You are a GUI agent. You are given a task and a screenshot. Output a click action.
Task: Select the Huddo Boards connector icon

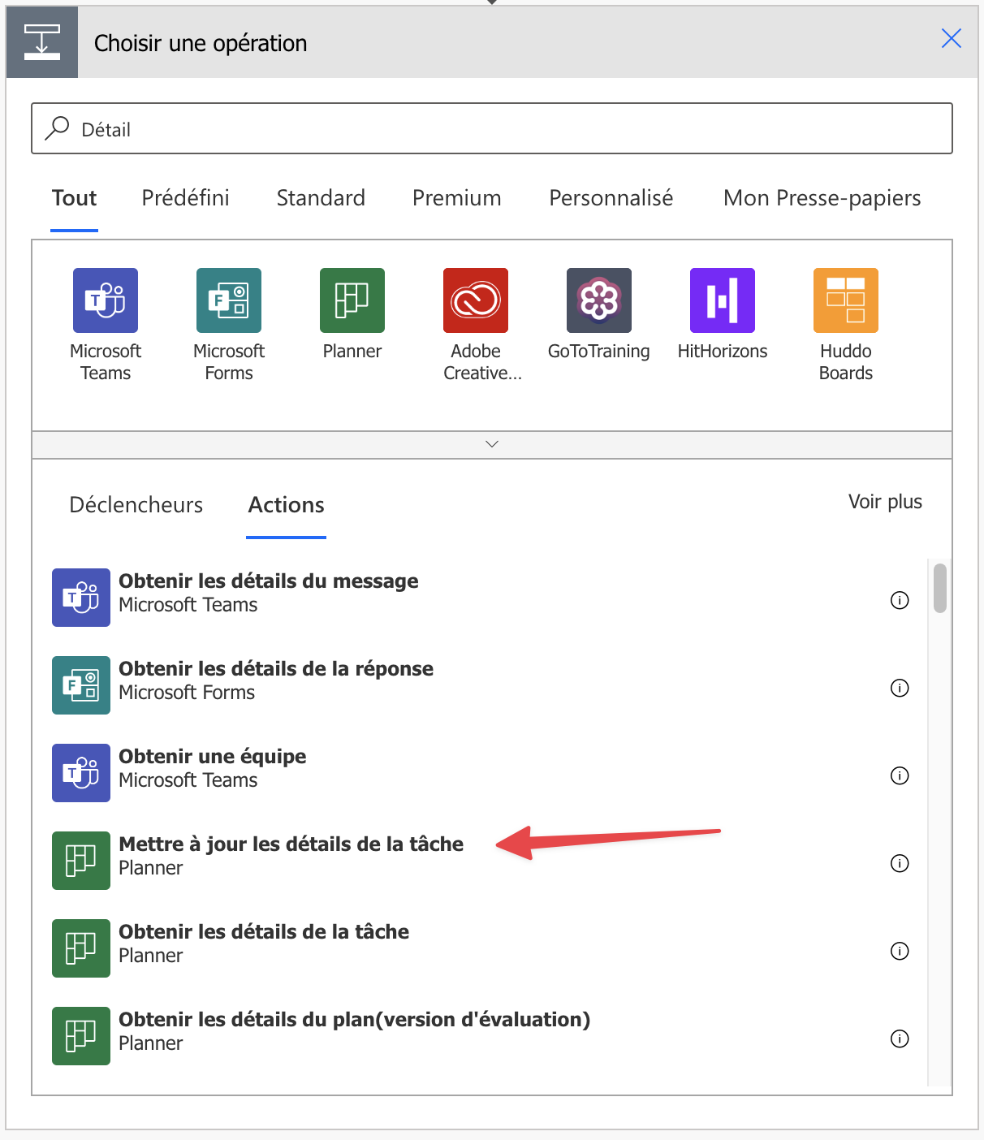[846, 300]
